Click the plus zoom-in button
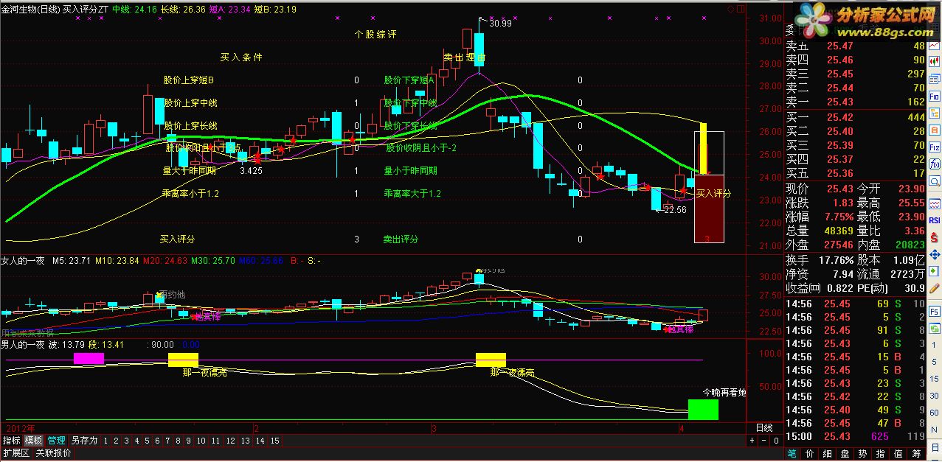 tap(752, 441)
